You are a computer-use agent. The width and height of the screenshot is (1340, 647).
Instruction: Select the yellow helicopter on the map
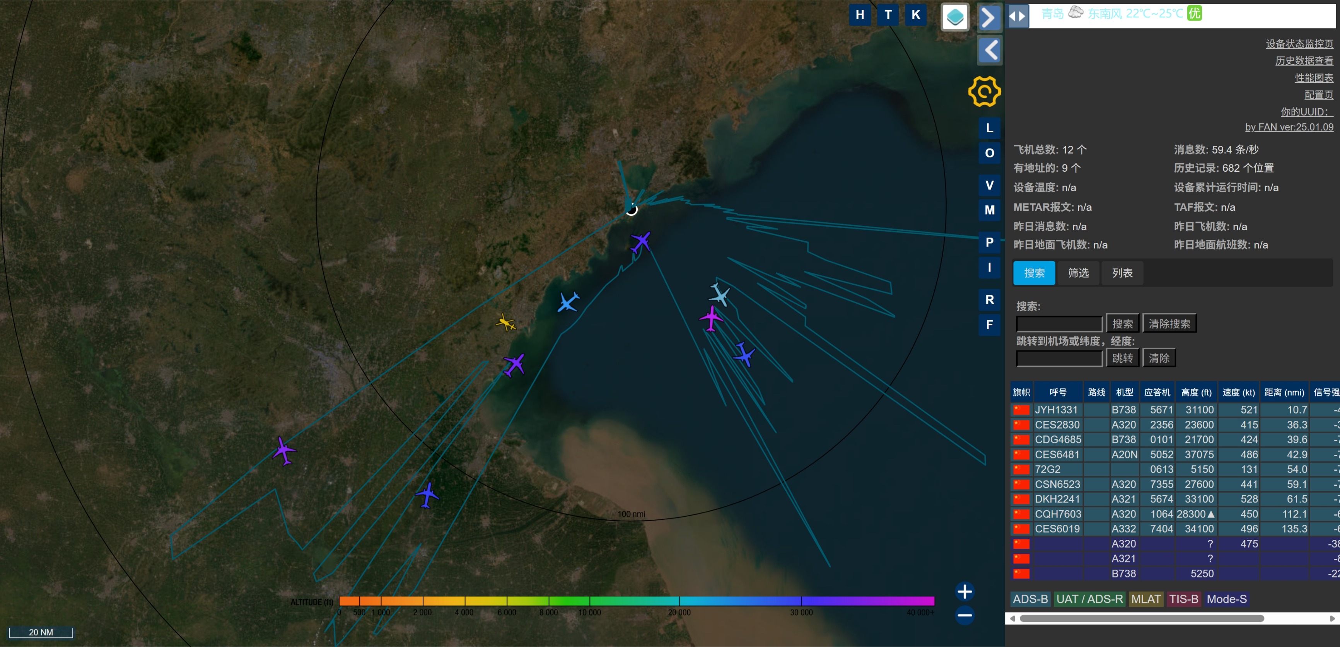coord(505,323)
